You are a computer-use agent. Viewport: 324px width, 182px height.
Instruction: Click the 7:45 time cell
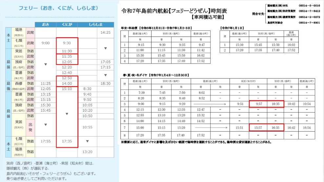[x=162, y=93]
